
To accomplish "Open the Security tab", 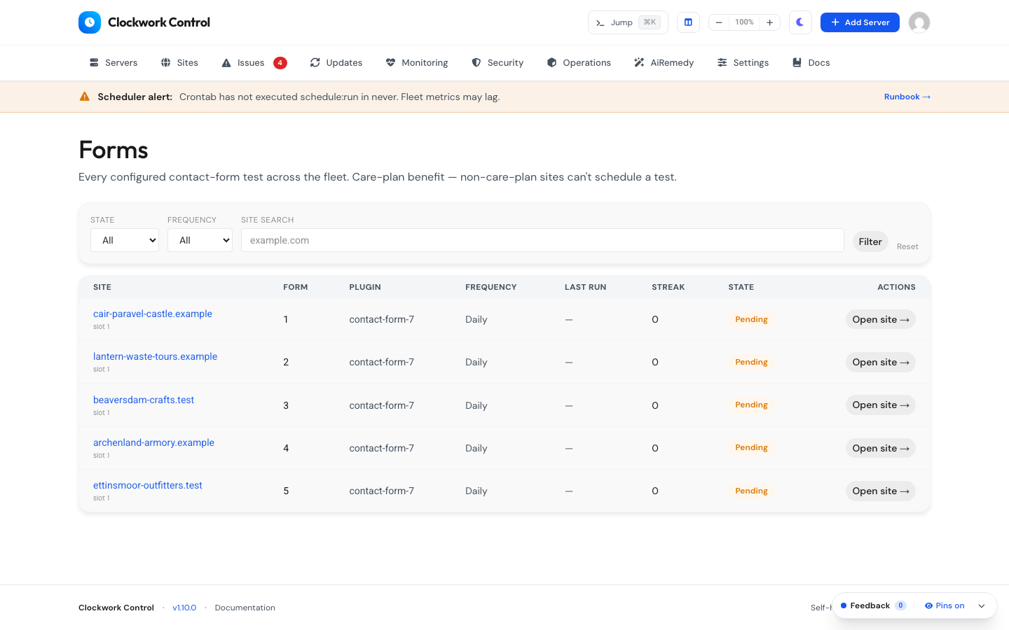I will pos(497,63).
